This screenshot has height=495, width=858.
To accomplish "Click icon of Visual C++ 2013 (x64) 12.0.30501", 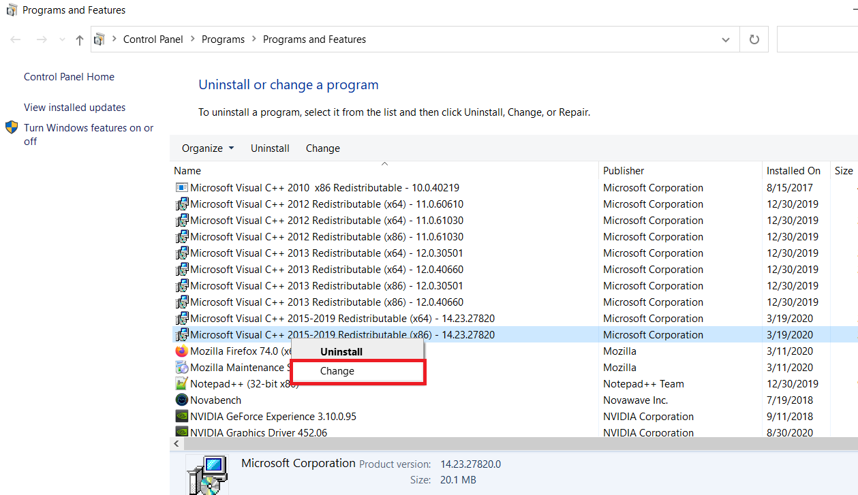I will [181, 253].
